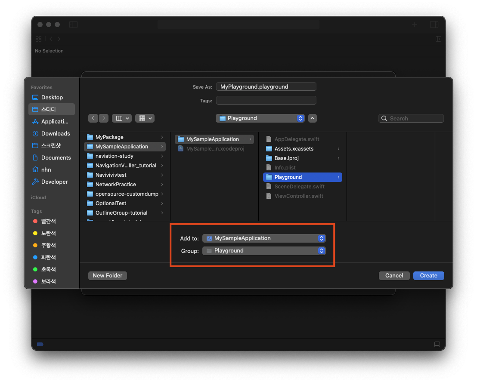Select Desktop in Favorites sidebar
Image resolution: width=477 pixels, height=382 pixels.
point(52,97)
